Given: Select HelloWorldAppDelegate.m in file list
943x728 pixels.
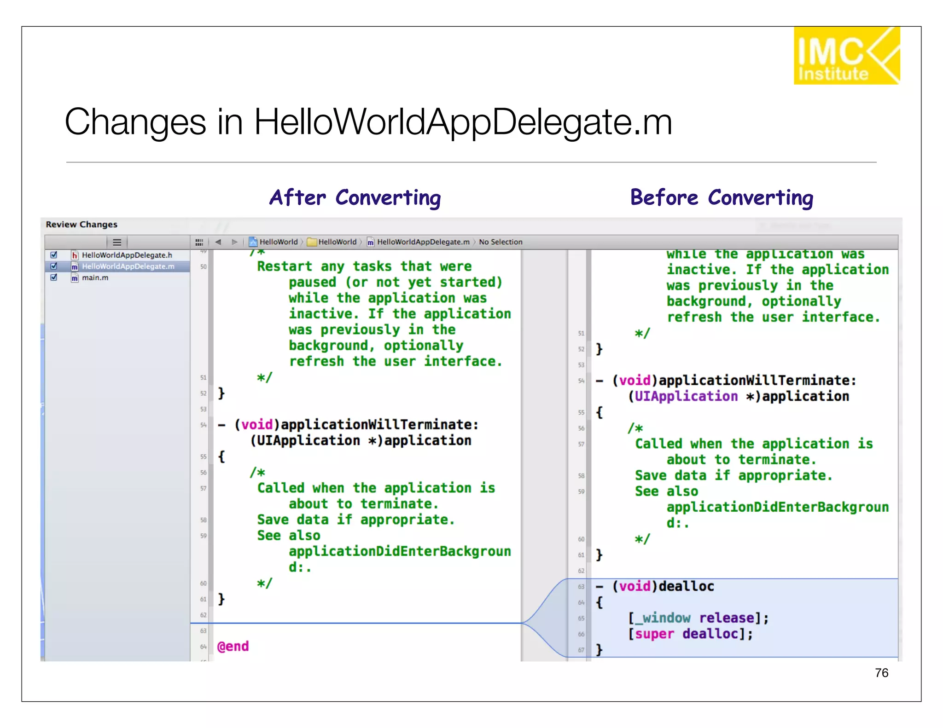Looking at the screenshot, I should (128, 266).
